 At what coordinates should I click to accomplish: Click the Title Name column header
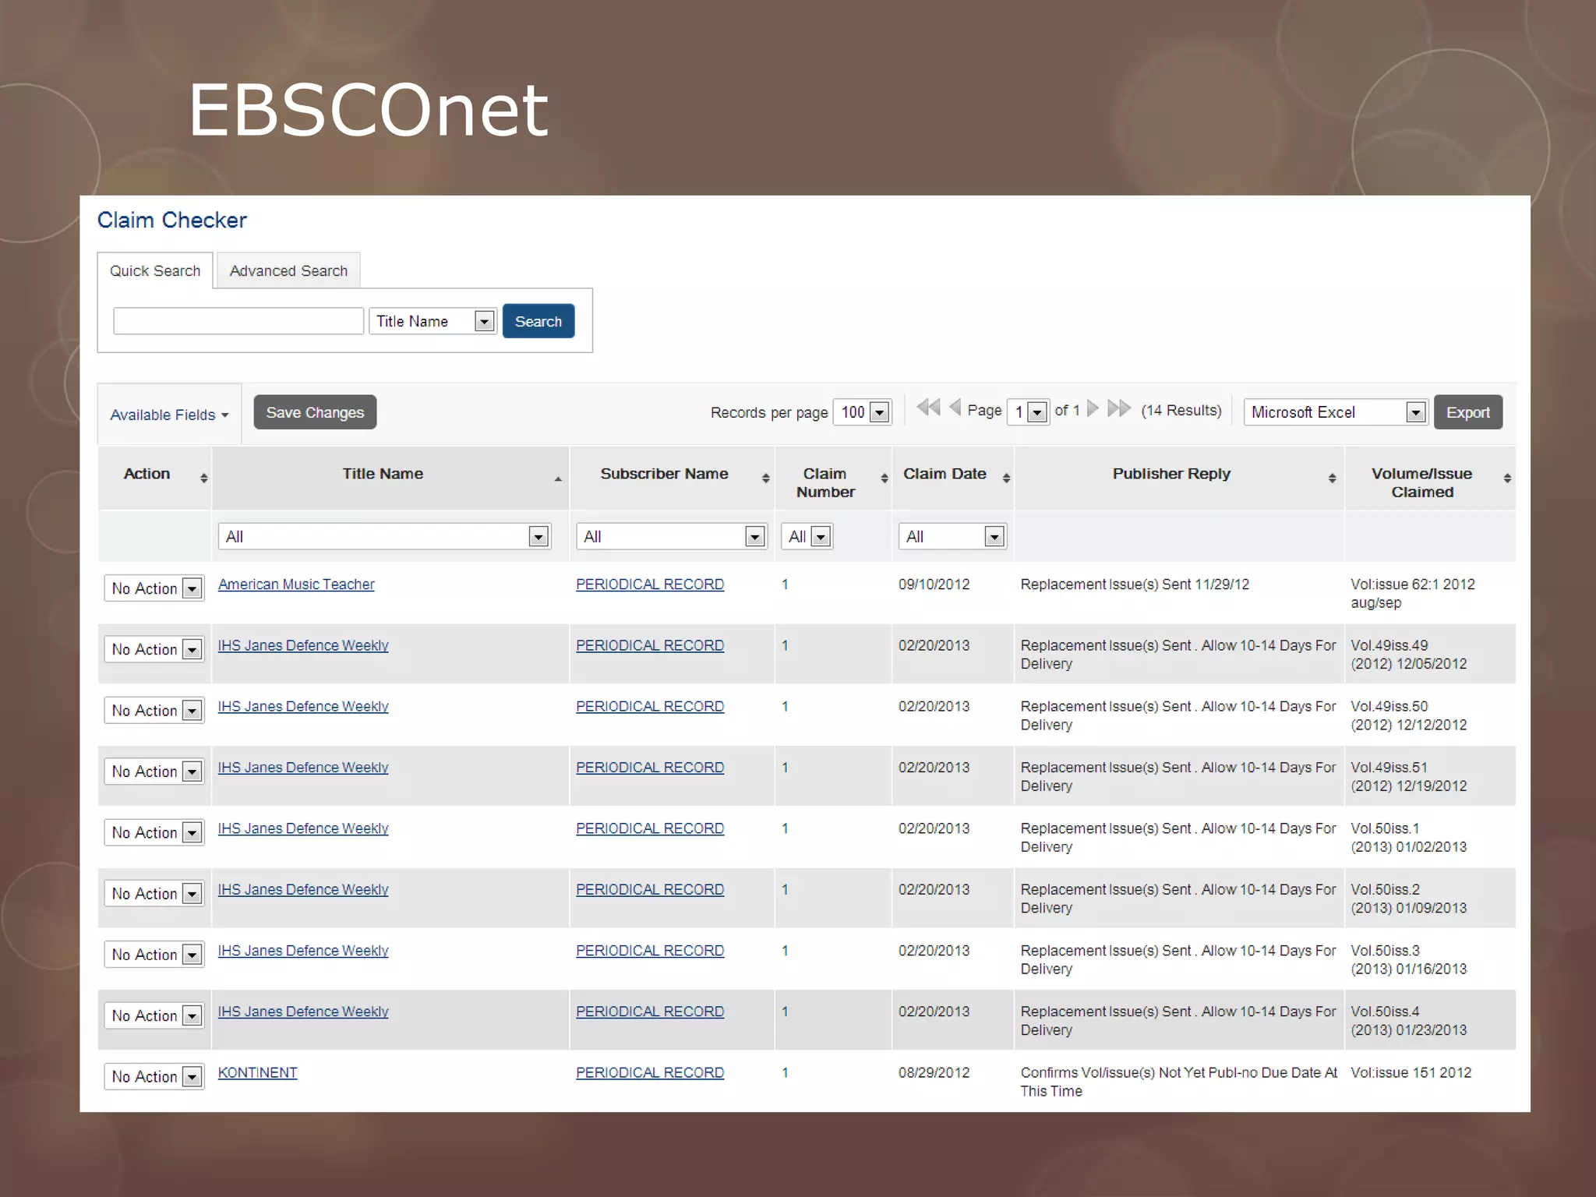click(383, 474)
